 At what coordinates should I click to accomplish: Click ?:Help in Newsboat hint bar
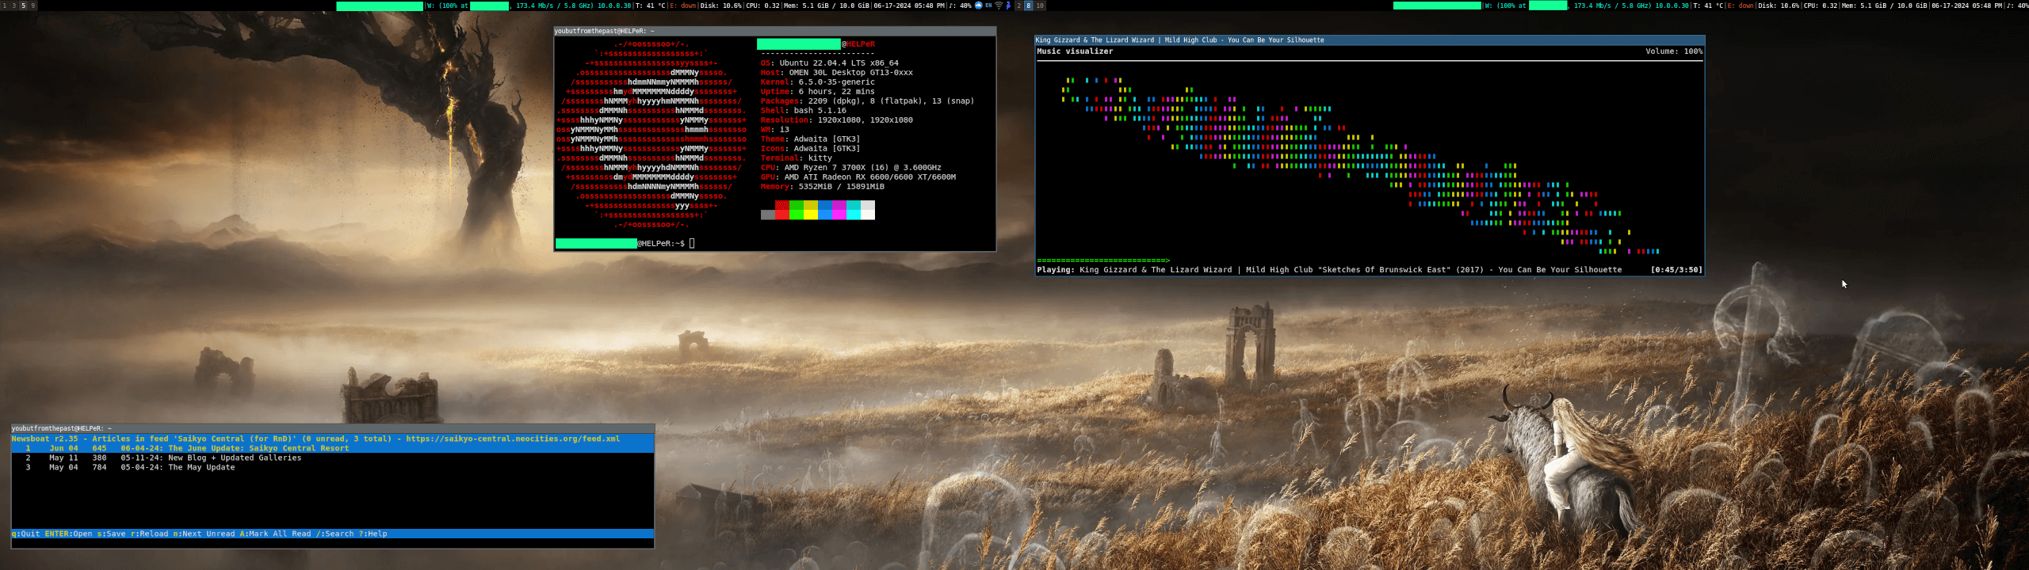373,534
